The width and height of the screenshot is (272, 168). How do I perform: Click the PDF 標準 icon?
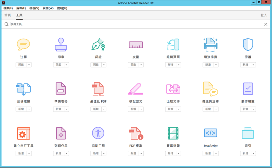click(x=136, y=134)
